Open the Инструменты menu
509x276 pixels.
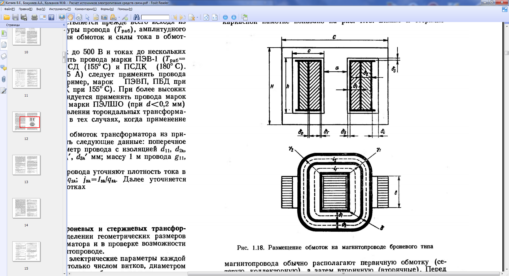point(60,9)
